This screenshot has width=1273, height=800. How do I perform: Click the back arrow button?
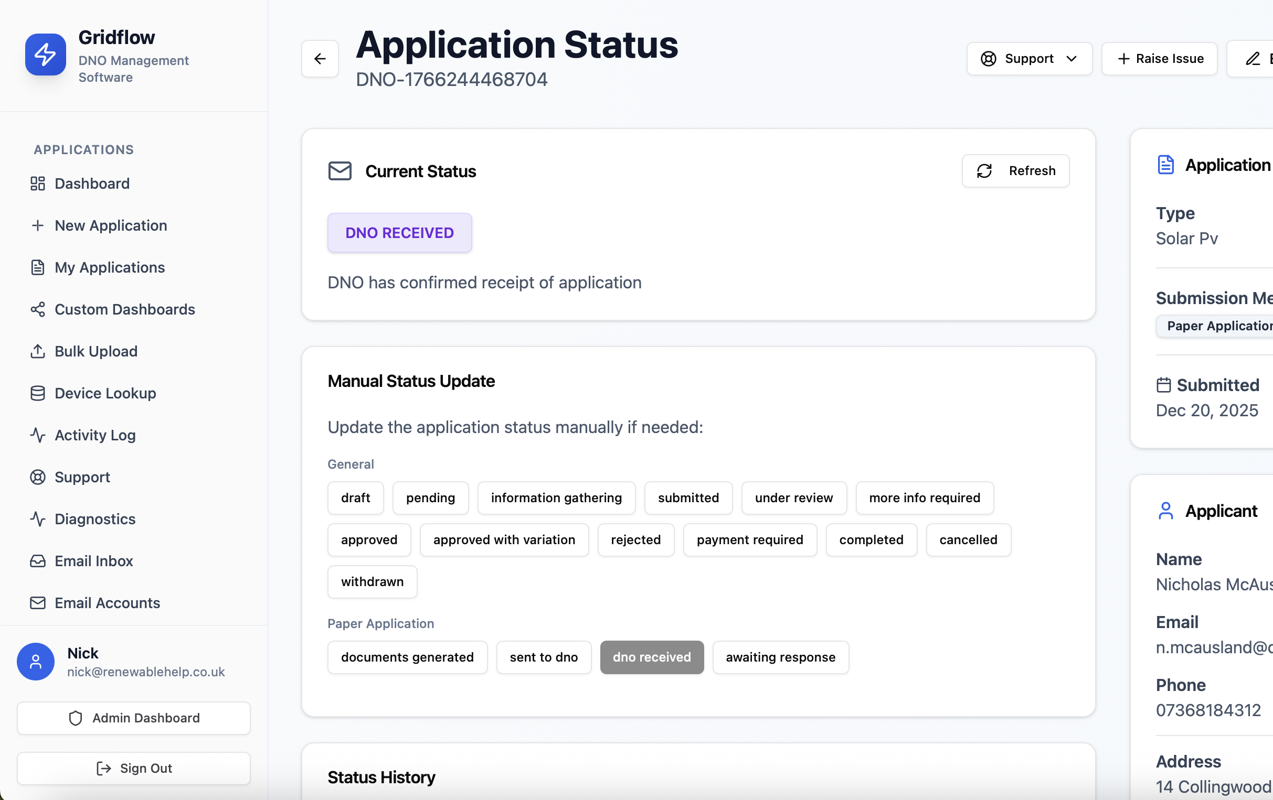320,59
